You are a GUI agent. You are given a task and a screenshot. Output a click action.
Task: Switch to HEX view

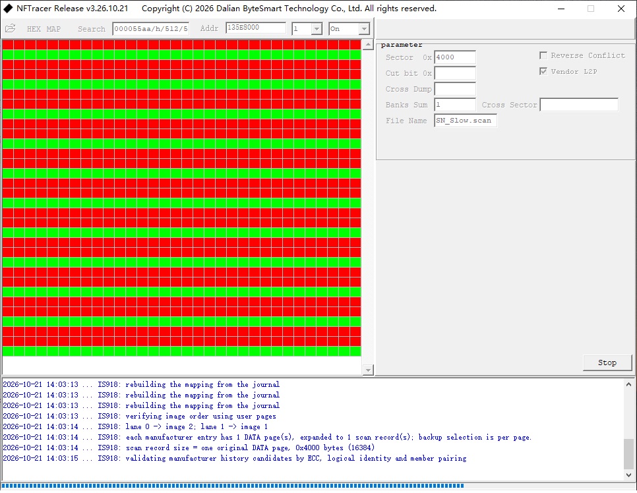34,29
